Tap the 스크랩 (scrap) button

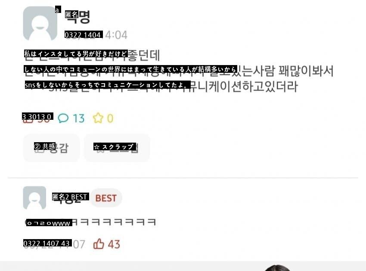click(117, 148)
